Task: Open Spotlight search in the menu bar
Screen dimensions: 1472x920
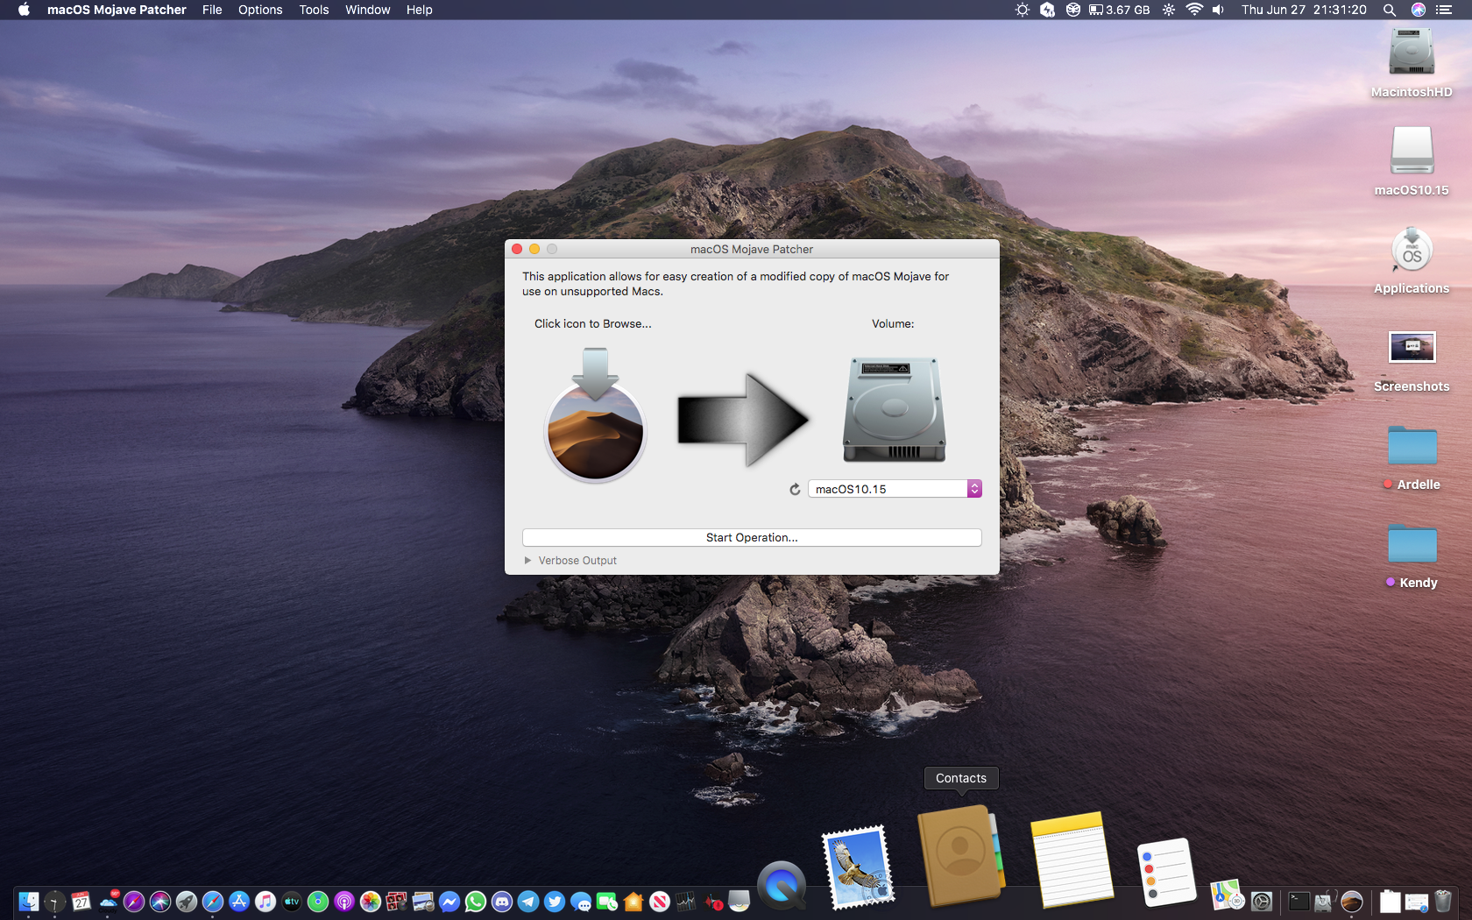Action: coord(1390,10)
